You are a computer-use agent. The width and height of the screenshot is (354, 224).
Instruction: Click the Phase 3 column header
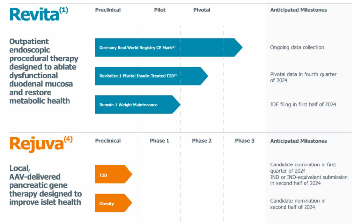pyautogui.click(x=245, y=141)
